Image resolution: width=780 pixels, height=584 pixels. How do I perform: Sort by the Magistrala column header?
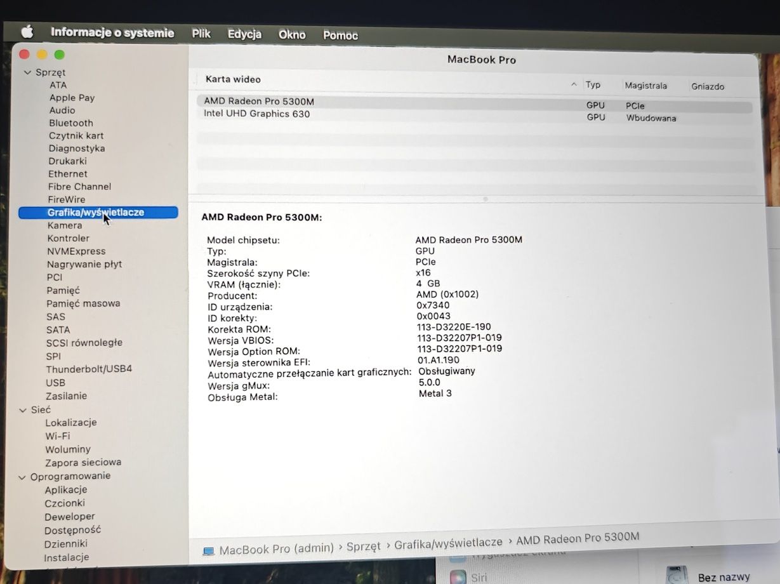(645, 85)
